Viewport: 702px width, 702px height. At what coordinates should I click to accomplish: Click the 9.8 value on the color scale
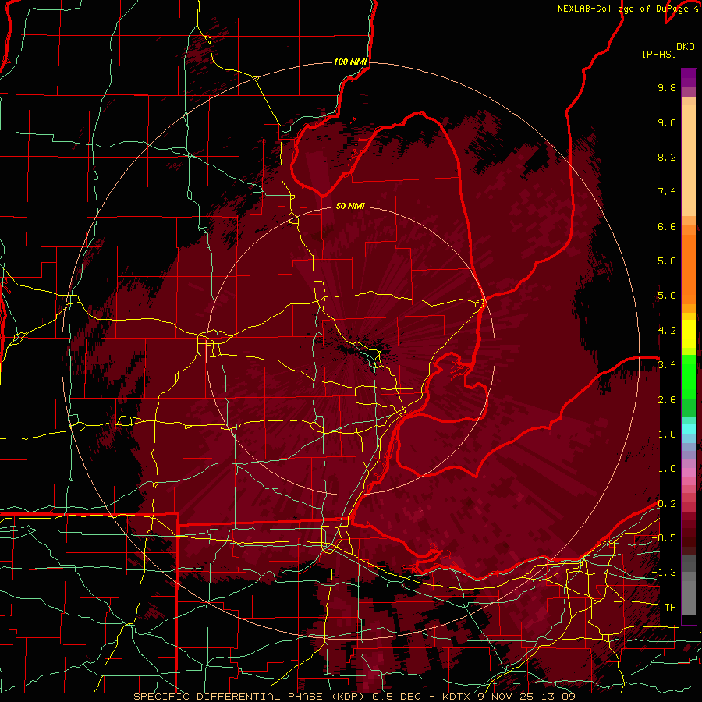point(667,87)
